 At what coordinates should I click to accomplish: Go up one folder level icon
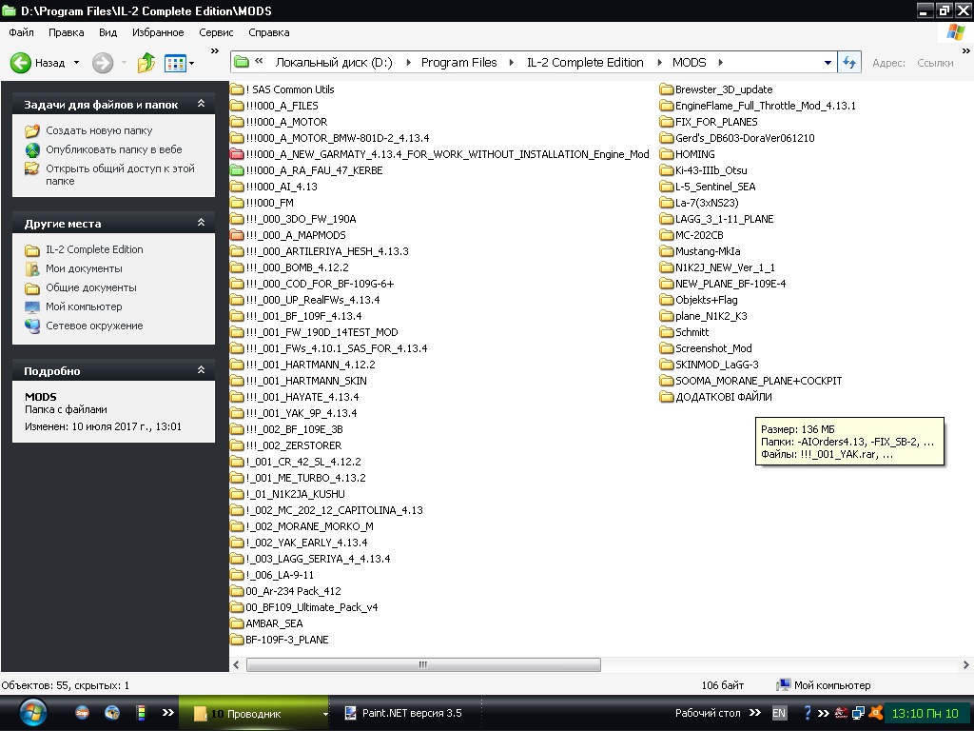click(146, 62)
